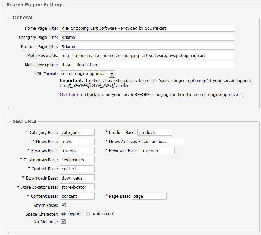Image resolution: width=261 pixels, height=235 pixels.
Task: Disable the No Filename checkbox
Action: [63, 222]
